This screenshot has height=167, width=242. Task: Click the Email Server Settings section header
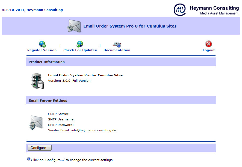[x=121, y=100]
